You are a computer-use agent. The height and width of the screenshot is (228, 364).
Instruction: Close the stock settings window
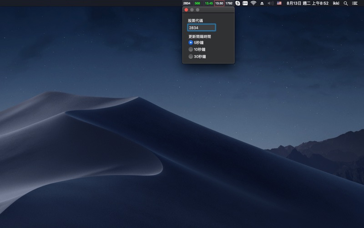[186, 10]
